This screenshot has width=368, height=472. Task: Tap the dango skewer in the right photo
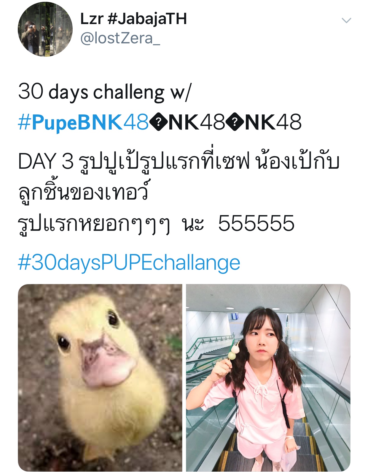tap(233, 351)
